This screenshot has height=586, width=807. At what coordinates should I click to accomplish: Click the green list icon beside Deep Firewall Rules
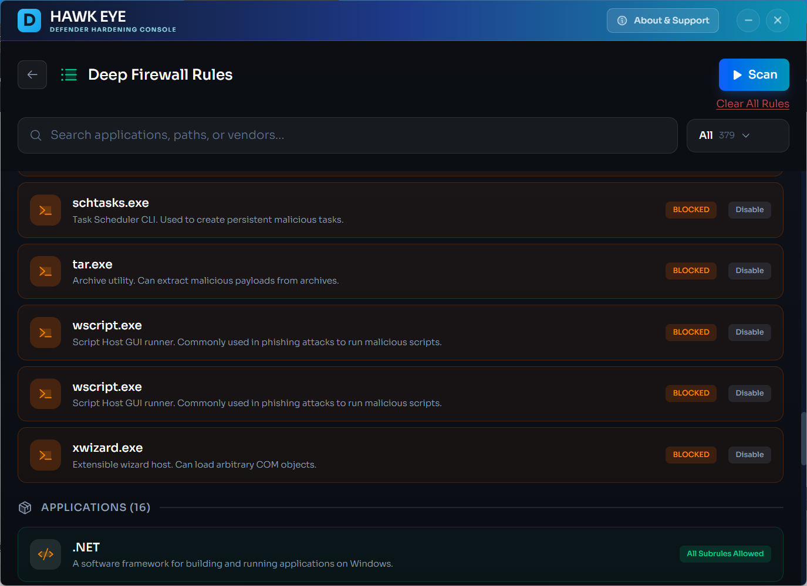click(69, 74)
